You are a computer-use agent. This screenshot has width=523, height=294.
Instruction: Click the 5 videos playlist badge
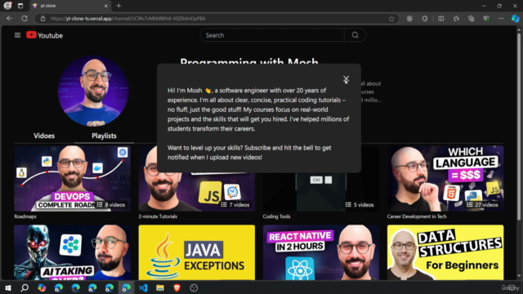[360, 205]
